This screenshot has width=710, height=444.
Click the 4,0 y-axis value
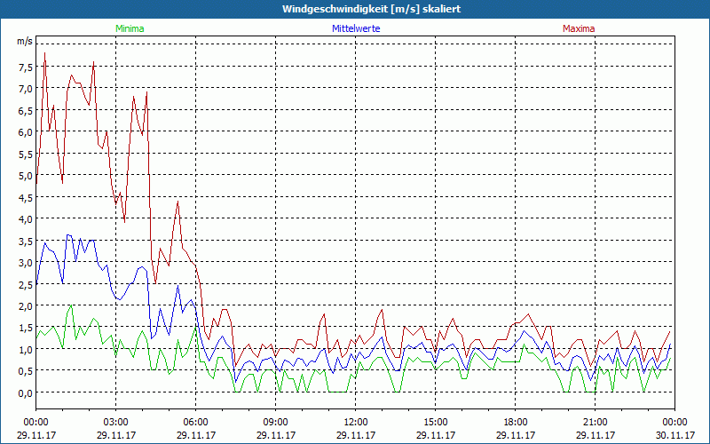coord(26,219)
